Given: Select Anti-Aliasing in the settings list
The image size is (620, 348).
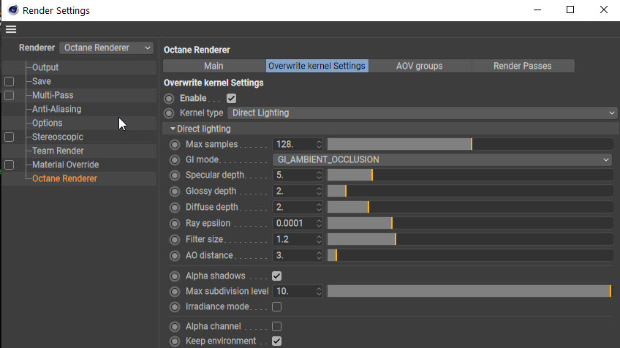Looking at the screenshot, I should (x=56, y=109).
